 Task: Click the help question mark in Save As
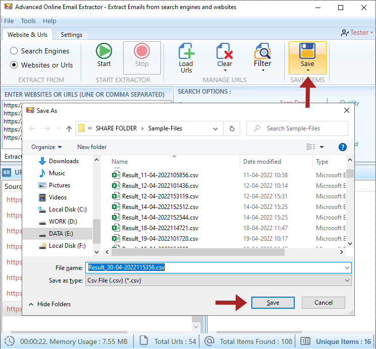pyautogui.click(x=342, y=147)
